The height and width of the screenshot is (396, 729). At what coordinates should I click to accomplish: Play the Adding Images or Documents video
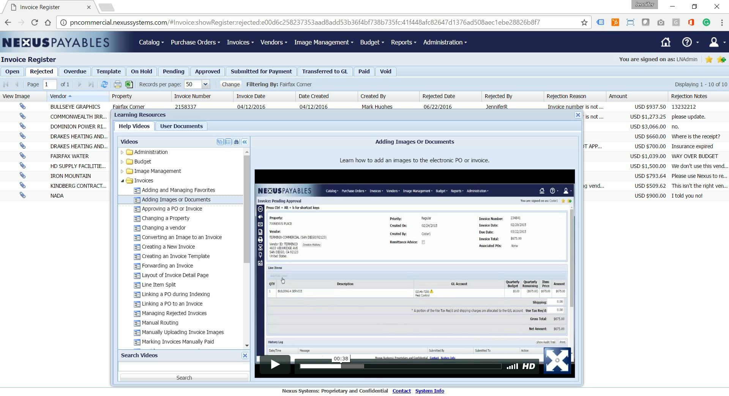275,365
